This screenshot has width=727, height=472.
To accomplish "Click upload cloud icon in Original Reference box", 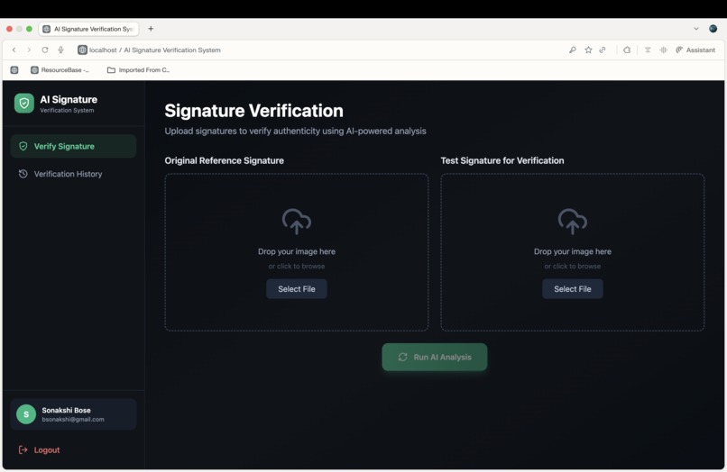I will point(297,222).
